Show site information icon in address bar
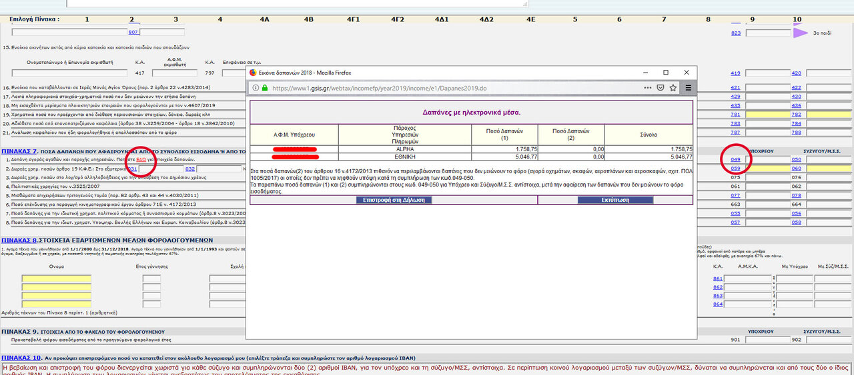 [x=255, y=87]
